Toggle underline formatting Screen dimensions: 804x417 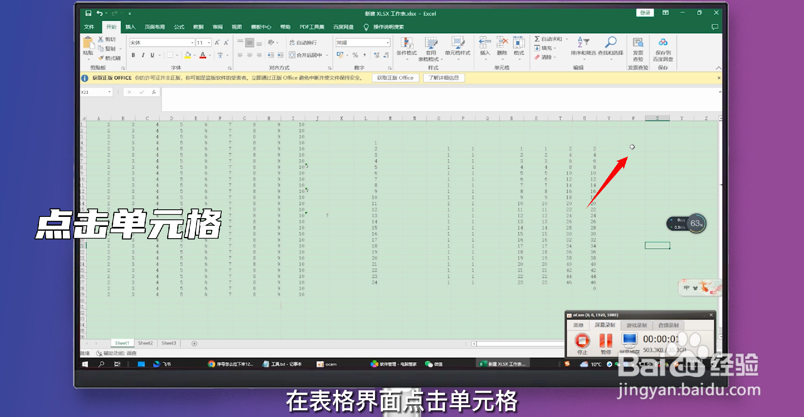click(x=153, y=55)
